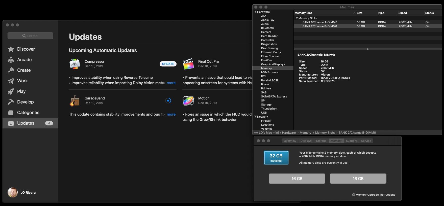Sort by the Size column header
The height and width of the screenshot is (206, 444).
coord(366,13)
